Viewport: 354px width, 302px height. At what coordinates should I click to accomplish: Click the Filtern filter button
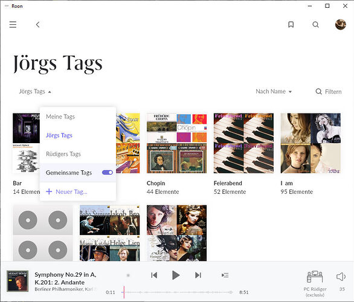(329, 91)
